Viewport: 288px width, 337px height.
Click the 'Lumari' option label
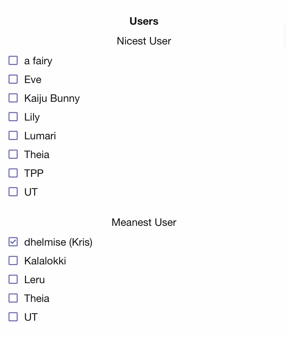40,136
